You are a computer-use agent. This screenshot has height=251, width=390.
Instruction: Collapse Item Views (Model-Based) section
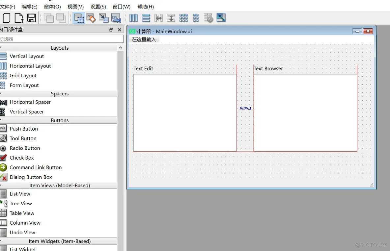tap(59, 186)
